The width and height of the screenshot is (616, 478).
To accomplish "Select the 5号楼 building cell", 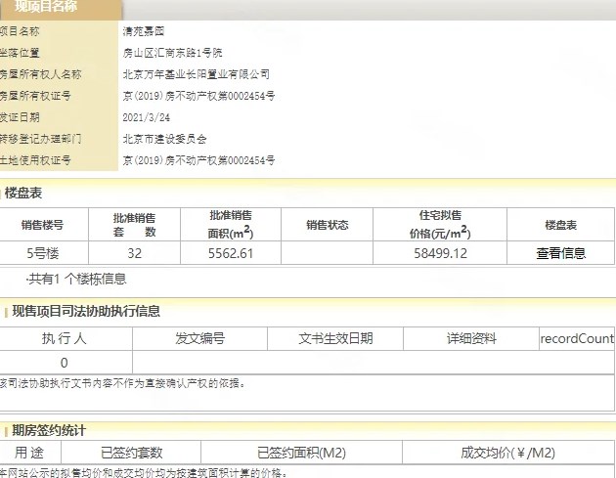I will coord(43,253).
